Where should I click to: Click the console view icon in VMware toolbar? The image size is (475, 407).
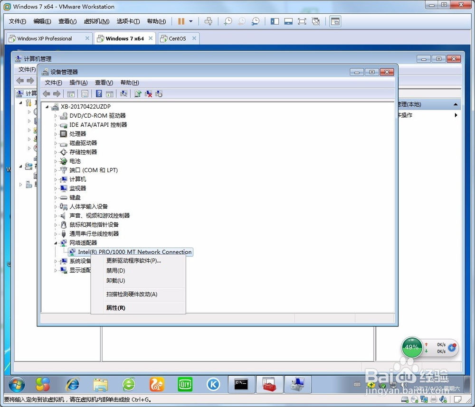click(x=335, y=21)
